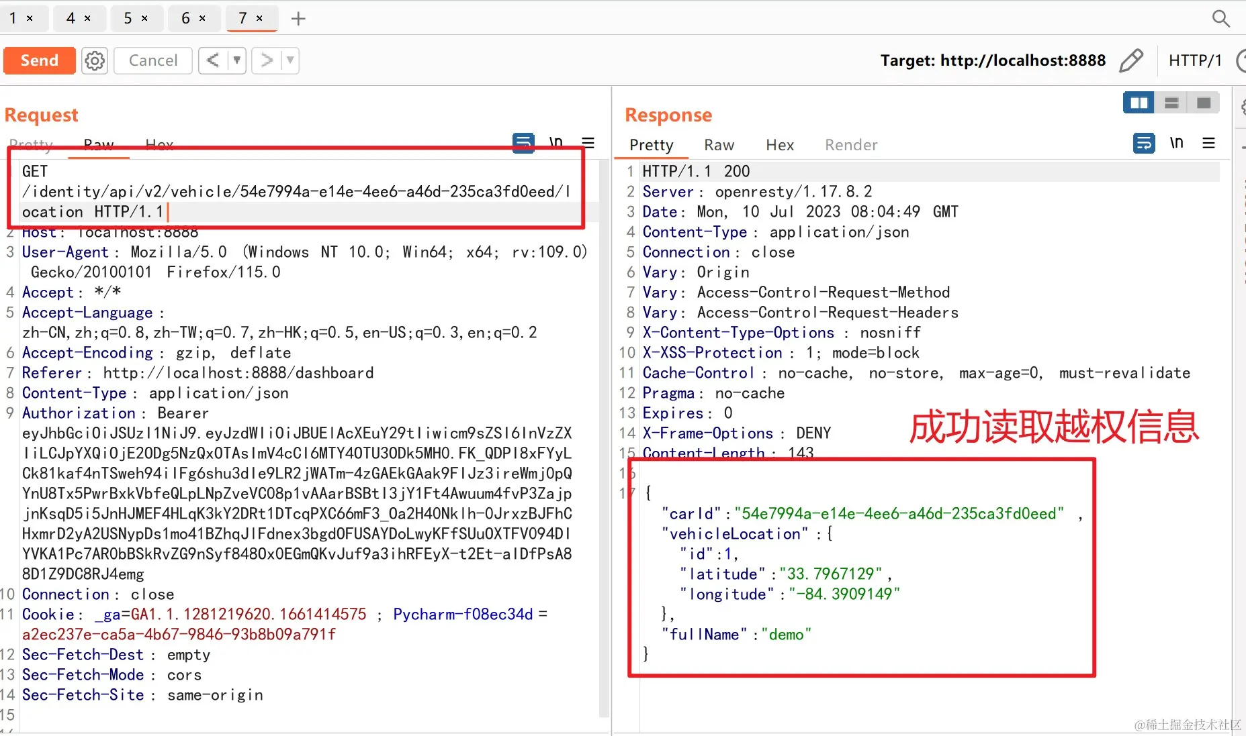1246x736 pixels.
Task: Open the Hex view in the Request panel
Action: pyautogui.click(x=160, y=144)
